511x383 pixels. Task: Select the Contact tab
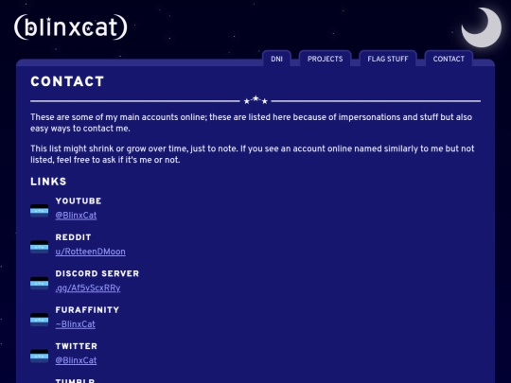click(x=449, y=59)
